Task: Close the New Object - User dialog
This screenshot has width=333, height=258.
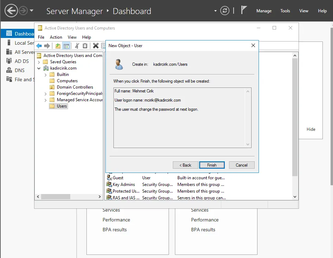Action: [253, 45]
